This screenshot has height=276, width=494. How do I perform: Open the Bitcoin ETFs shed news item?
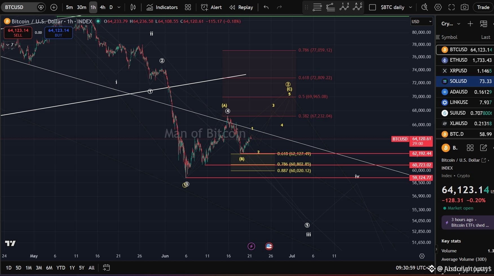pyautogui.click(x=468, y=222)
